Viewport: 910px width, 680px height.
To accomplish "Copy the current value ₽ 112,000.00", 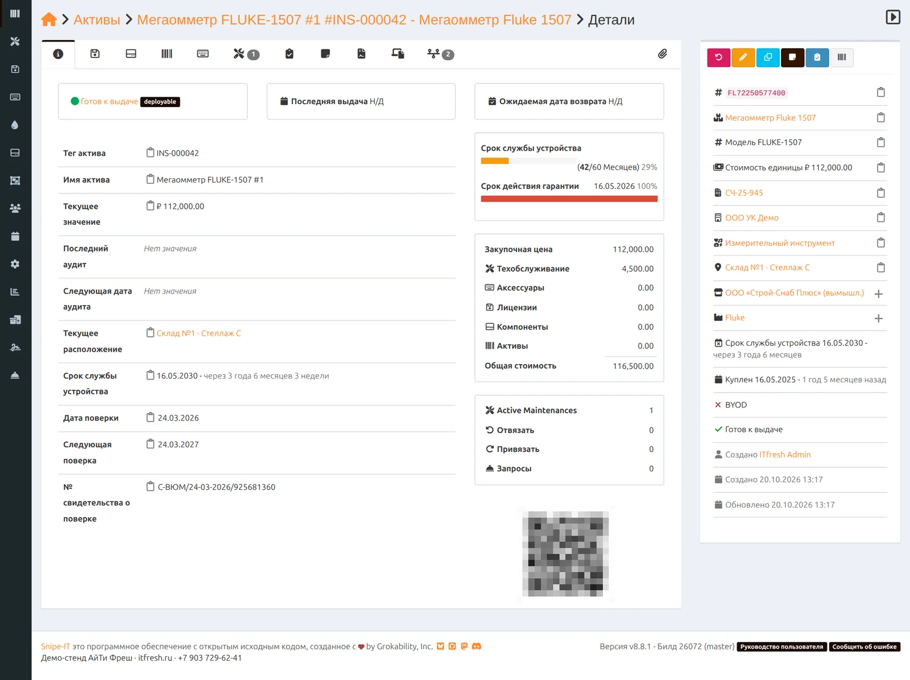I will [150, 205].
